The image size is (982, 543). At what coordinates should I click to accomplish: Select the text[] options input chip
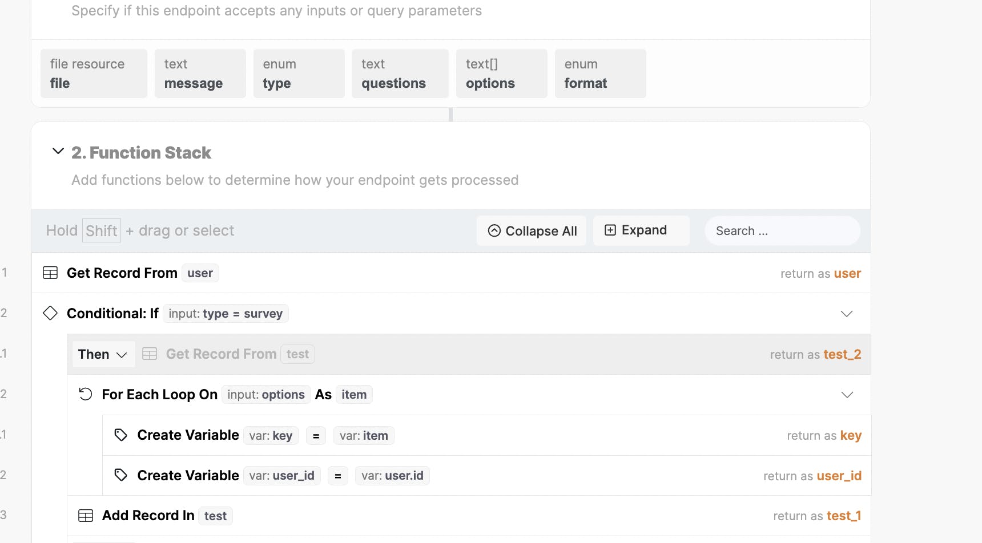501,74
